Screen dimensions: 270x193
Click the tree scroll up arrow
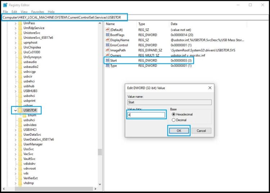coord(100,23)
